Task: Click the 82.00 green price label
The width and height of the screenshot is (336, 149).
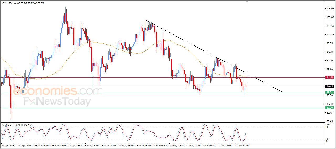Action: pos(329,108)
